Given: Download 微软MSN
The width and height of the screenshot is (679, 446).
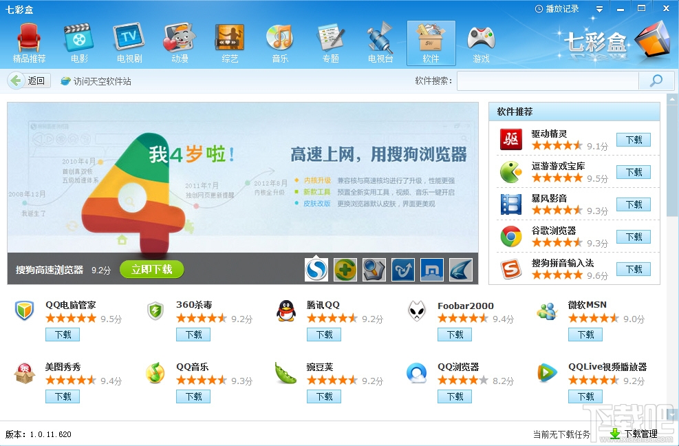Looking at the screenshot, I should [585, 334].
